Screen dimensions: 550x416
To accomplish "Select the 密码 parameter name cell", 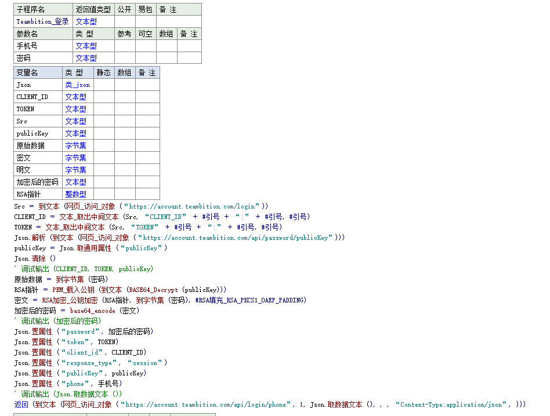I will pyautogui.click(x=43, y=58).
